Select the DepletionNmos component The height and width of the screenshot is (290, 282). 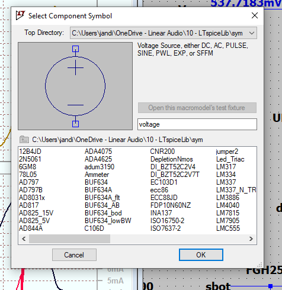tap(172, 159)
